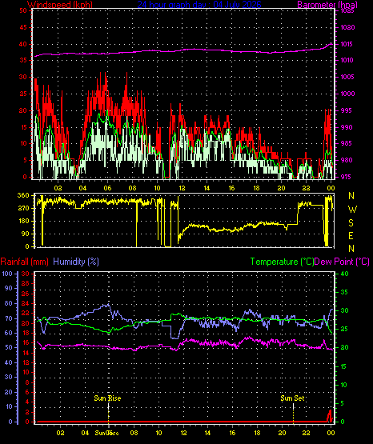Click the 180 wind direction value
The image size is (373, 444).
coord(23,221)
